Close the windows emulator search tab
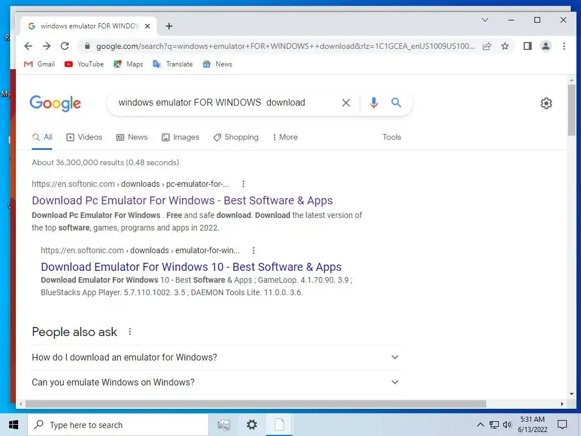 [148, 26]
